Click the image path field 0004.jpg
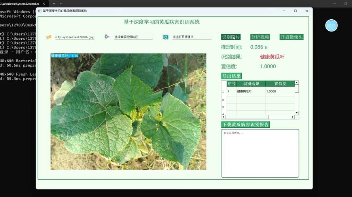This screenshot has height=197, width=352. point(75,37)
